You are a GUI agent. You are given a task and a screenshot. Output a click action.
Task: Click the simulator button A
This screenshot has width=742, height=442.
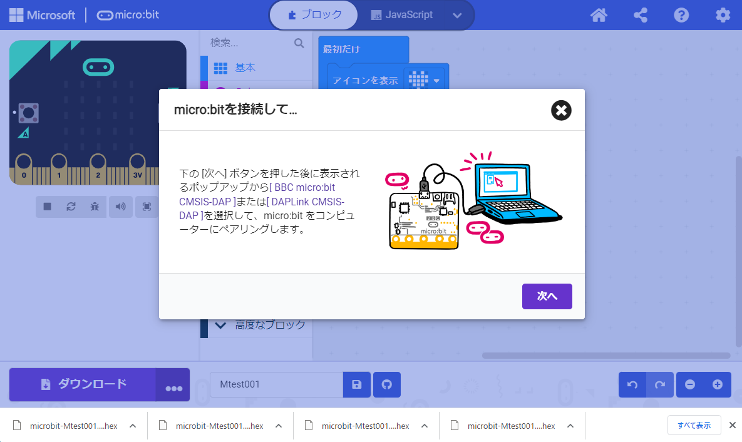click(28, 113)
